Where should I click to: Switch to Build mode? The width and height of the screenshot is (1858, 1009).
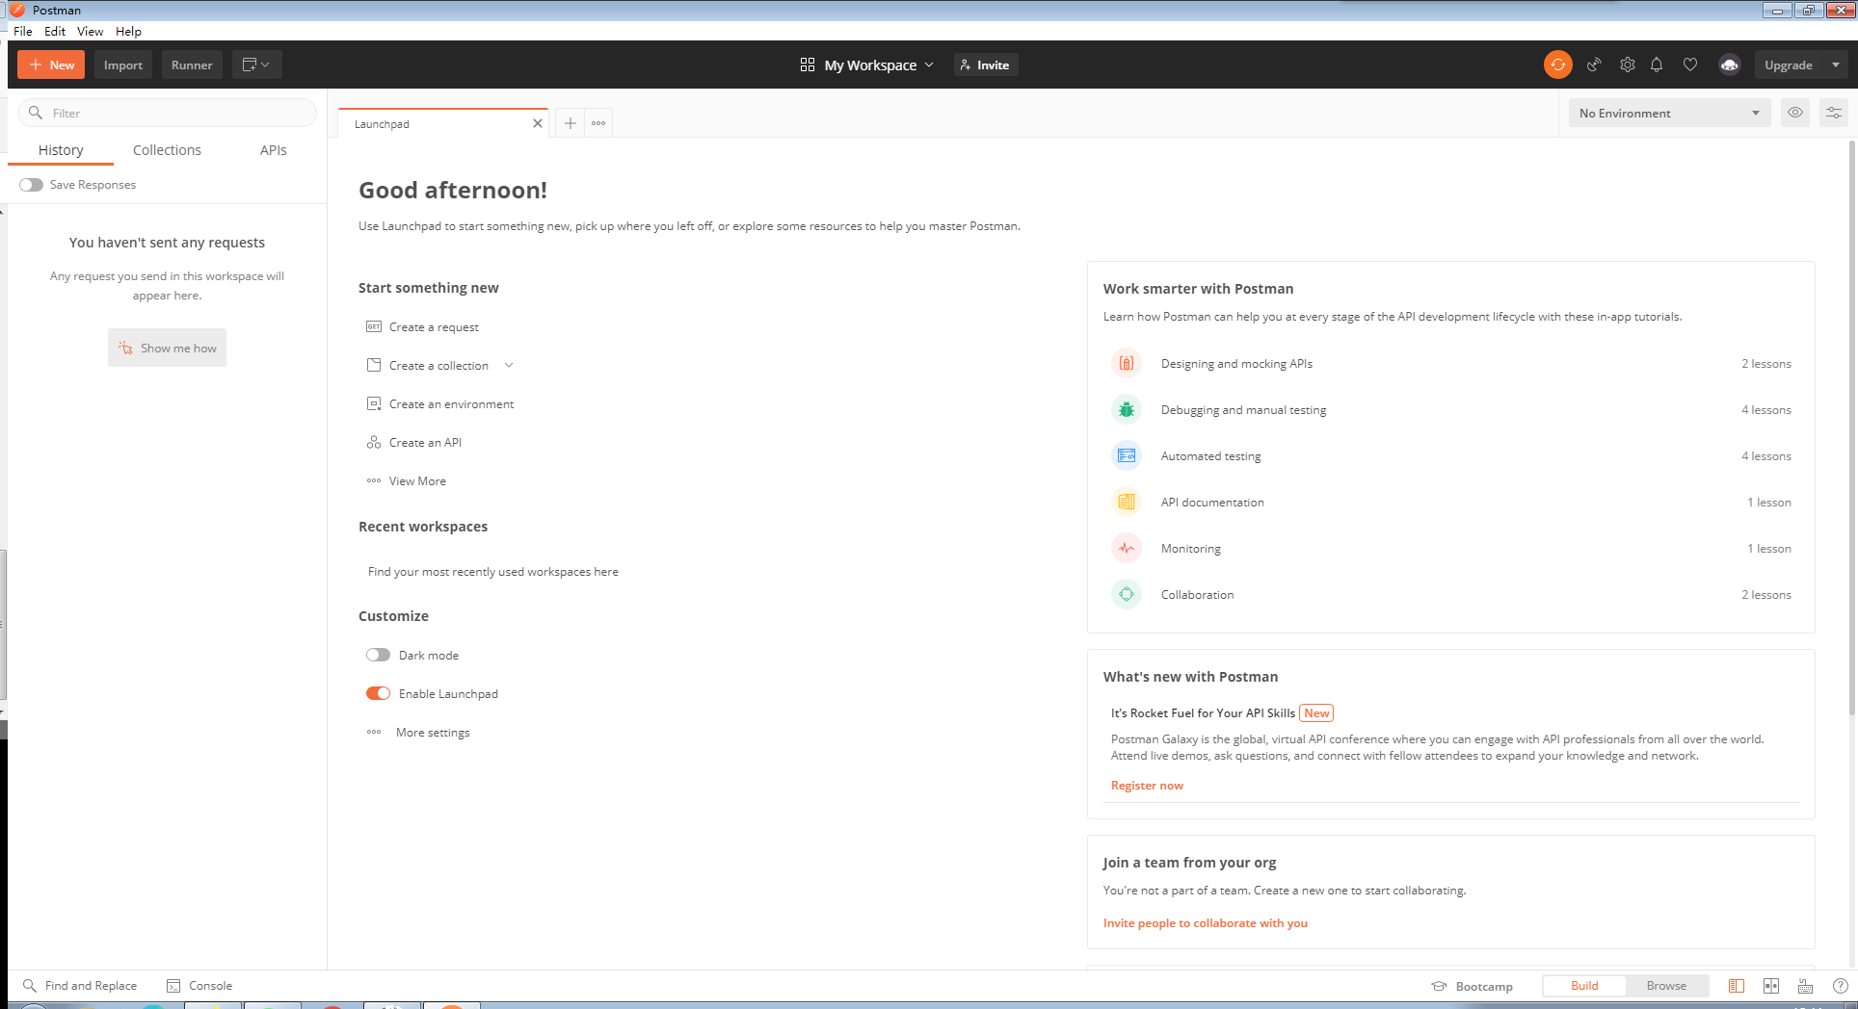tap(1584, 986)
